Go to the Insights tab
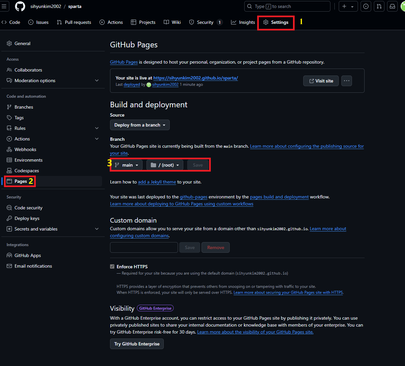The image size is (405, 366). pyautogui.click(x=243, y=22)
